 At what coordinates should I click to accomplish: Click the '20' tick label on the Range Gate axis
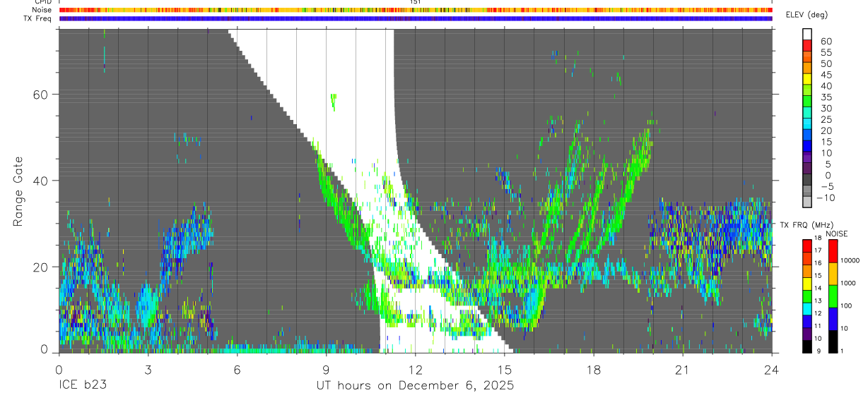pos(40,267)
